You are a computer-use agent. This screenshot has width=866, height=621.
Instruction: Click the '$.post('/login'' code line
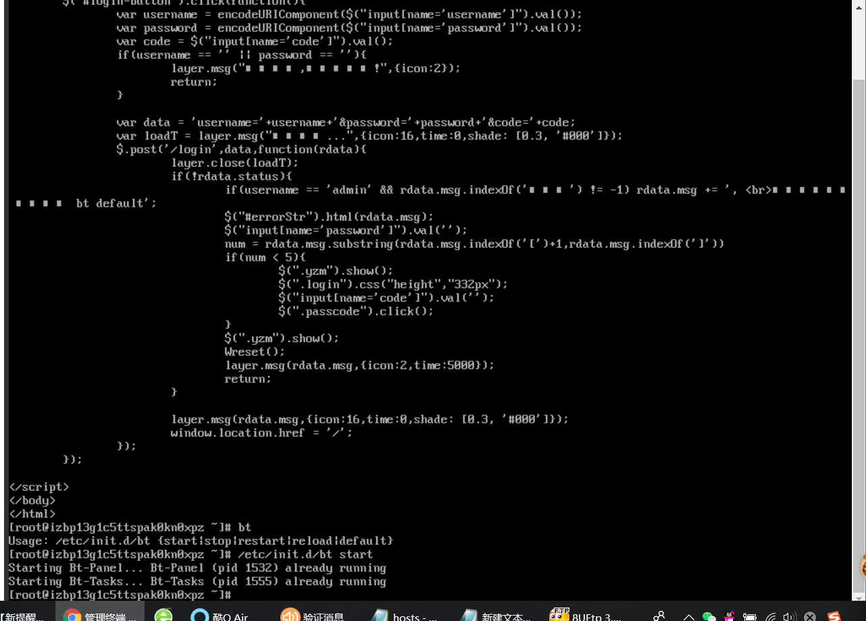[x=241, y=149]
